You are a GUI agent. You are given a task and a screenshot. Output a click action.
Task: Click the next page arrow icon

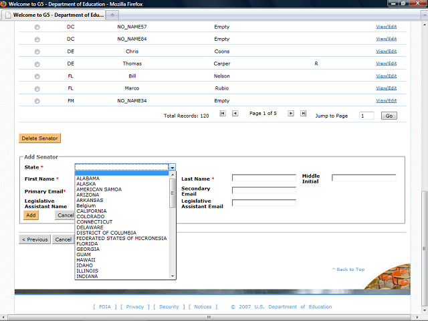(x=291, y=114)
